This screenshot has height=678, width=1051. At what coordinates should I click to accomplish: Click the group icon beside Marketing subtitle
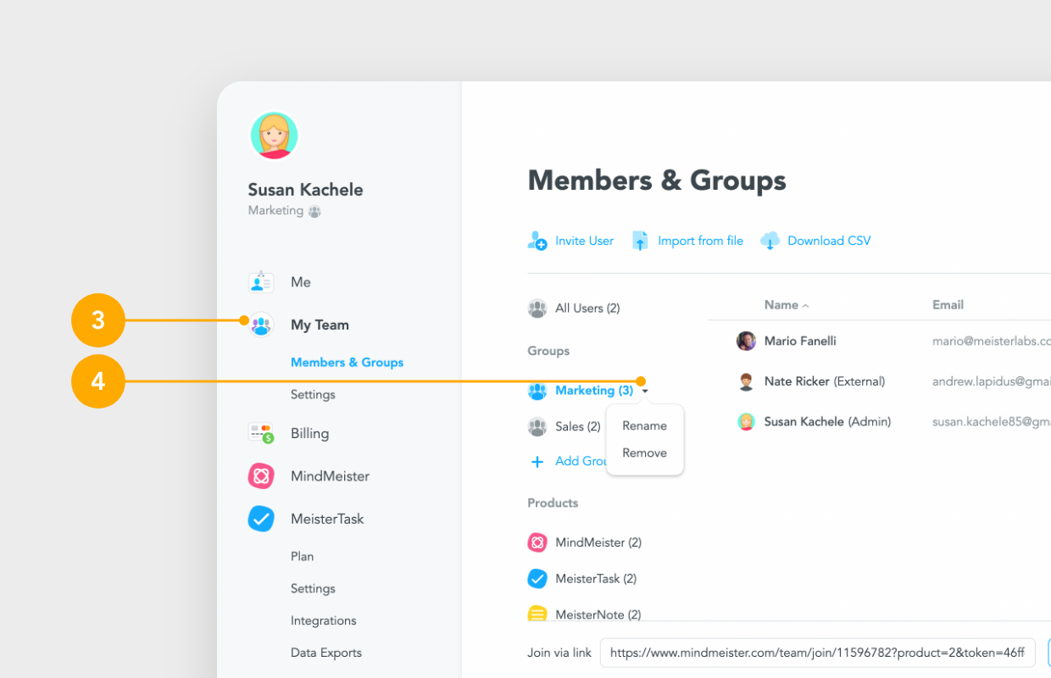point(314,211)
